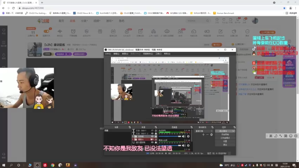Toggle eye icon of selected grey group source

(152, 137)
